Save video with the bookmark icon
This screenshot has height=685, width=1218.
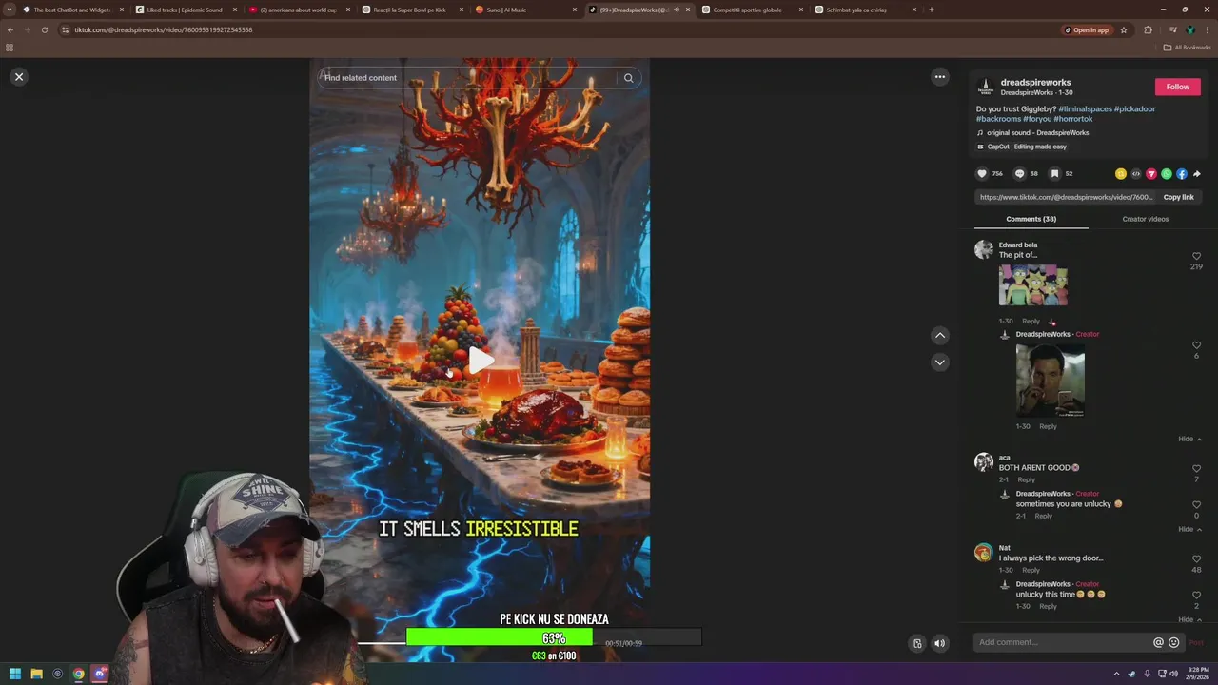(1054, 174)
